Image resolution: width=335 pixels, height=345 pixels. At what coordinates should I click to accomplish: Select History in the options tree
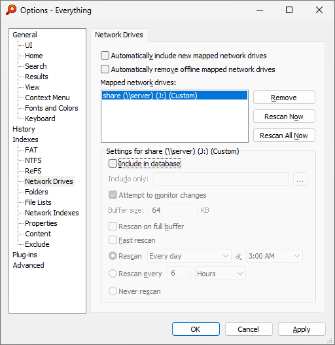24,129
